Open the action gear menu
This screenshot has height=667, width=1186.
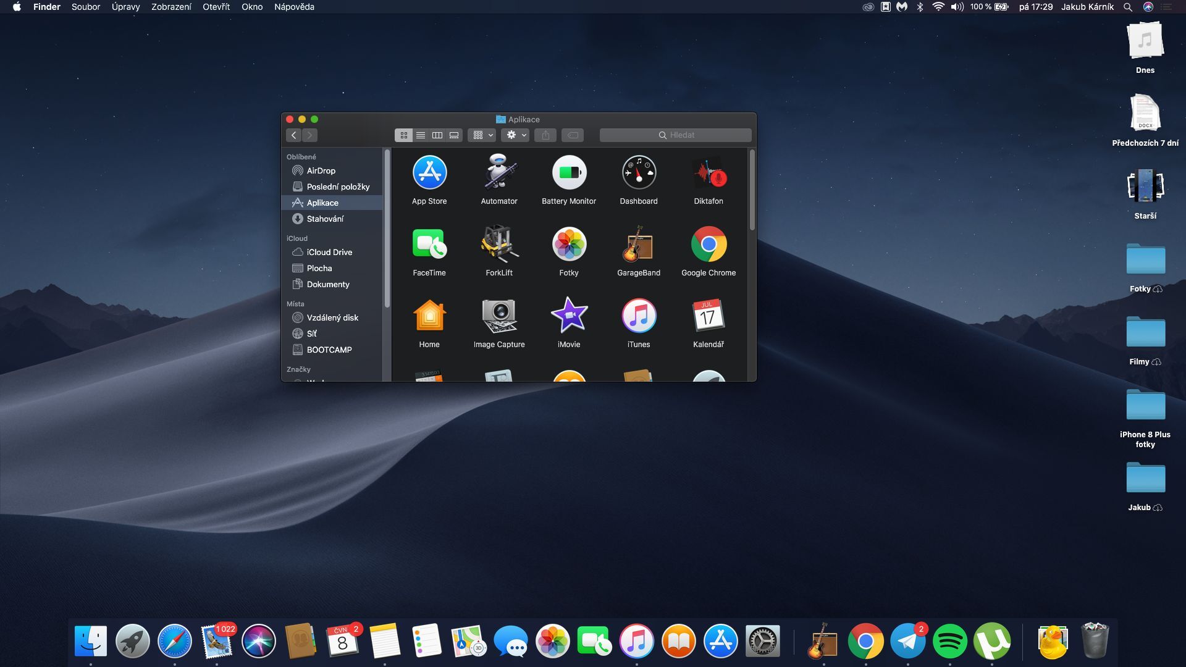(x=515, y=135)
